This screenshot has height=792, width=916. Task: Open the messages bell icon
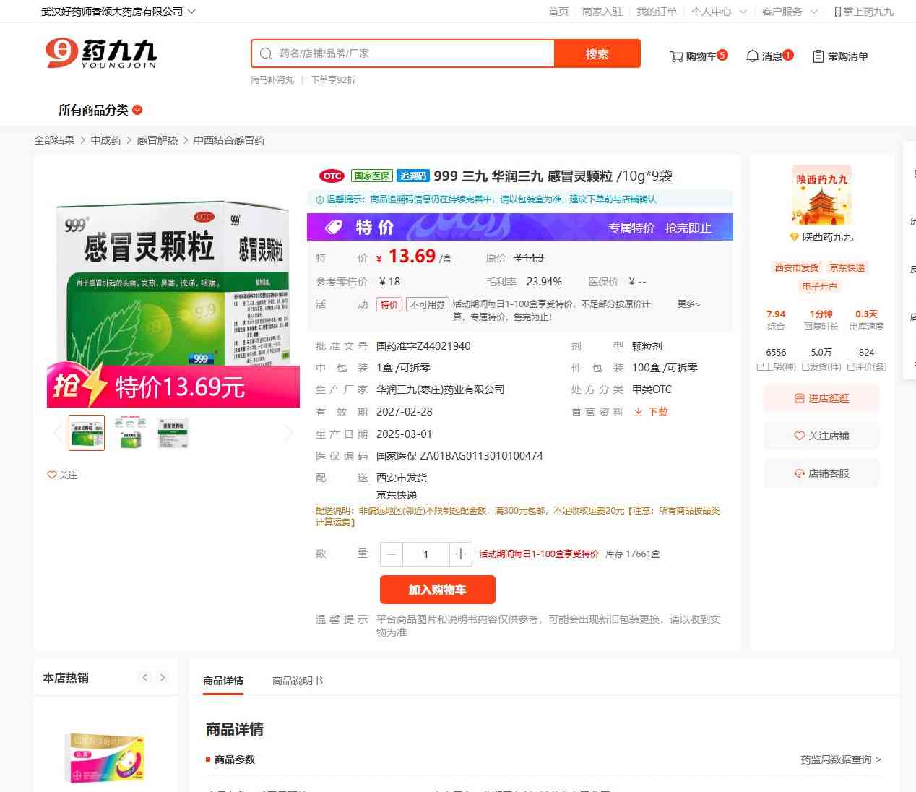point(752,56)
